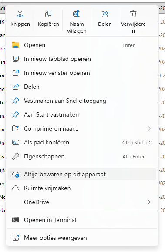
Task: Choose Vastmaken aan Snelle toegang
Action: tap(82, 101)
